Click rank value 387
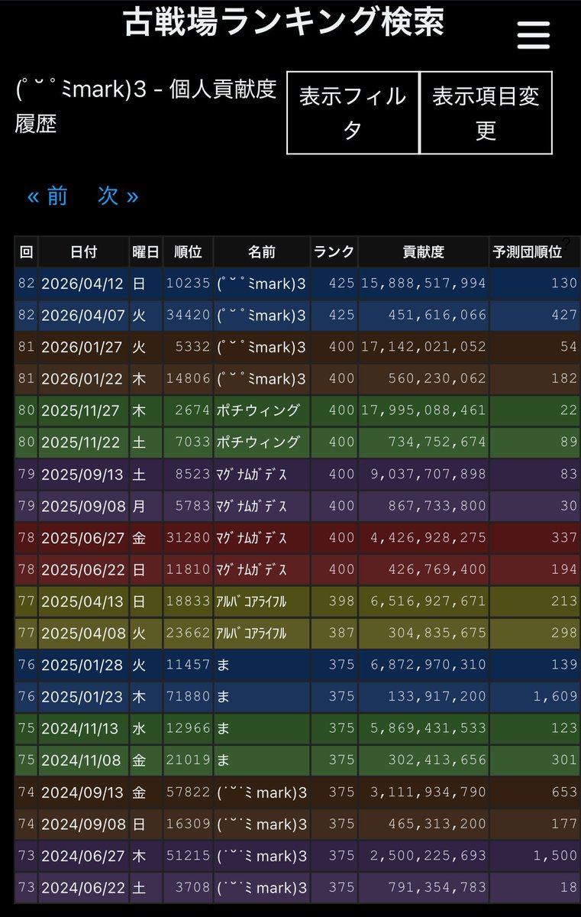Image resolution: width=581 pixels, height=917 pixels. [342, 633]
